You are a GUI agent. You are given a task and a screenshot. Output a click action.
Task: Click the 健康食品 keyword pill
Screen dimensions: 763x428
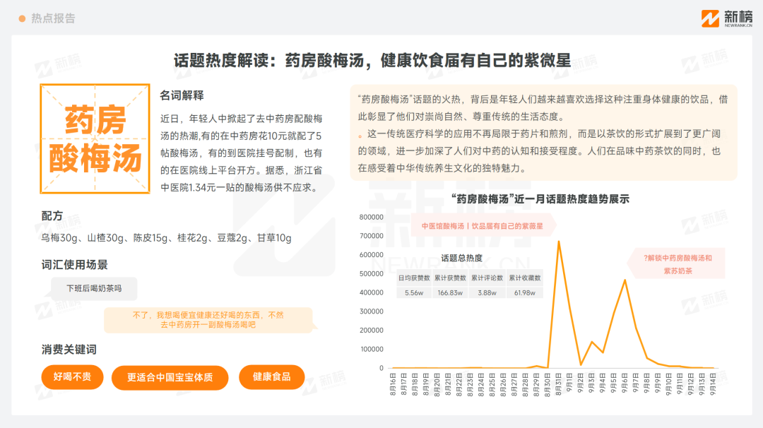click(x=271, y=377)
